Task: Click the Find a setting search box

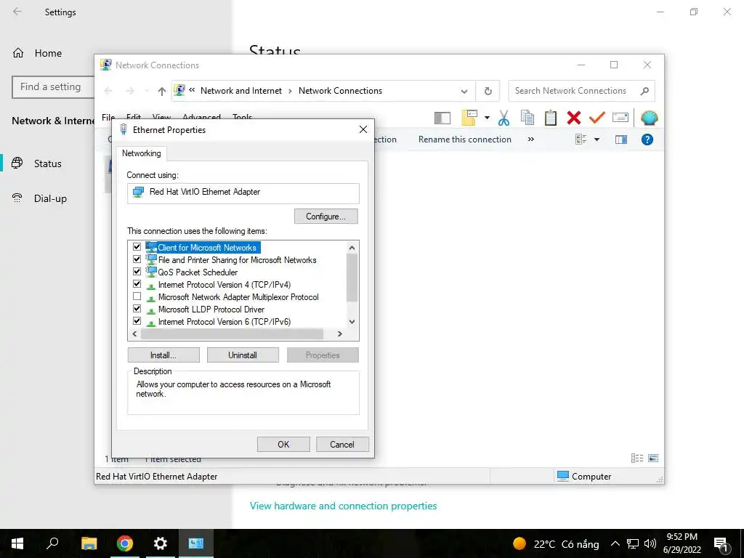Action: pyautogui.click(x=53, y=87)
